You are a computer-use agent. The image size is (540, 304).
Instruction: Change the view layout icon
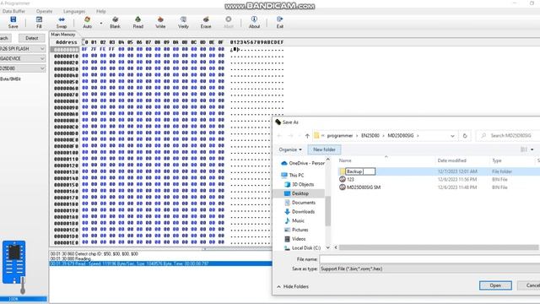coord(523,149)
